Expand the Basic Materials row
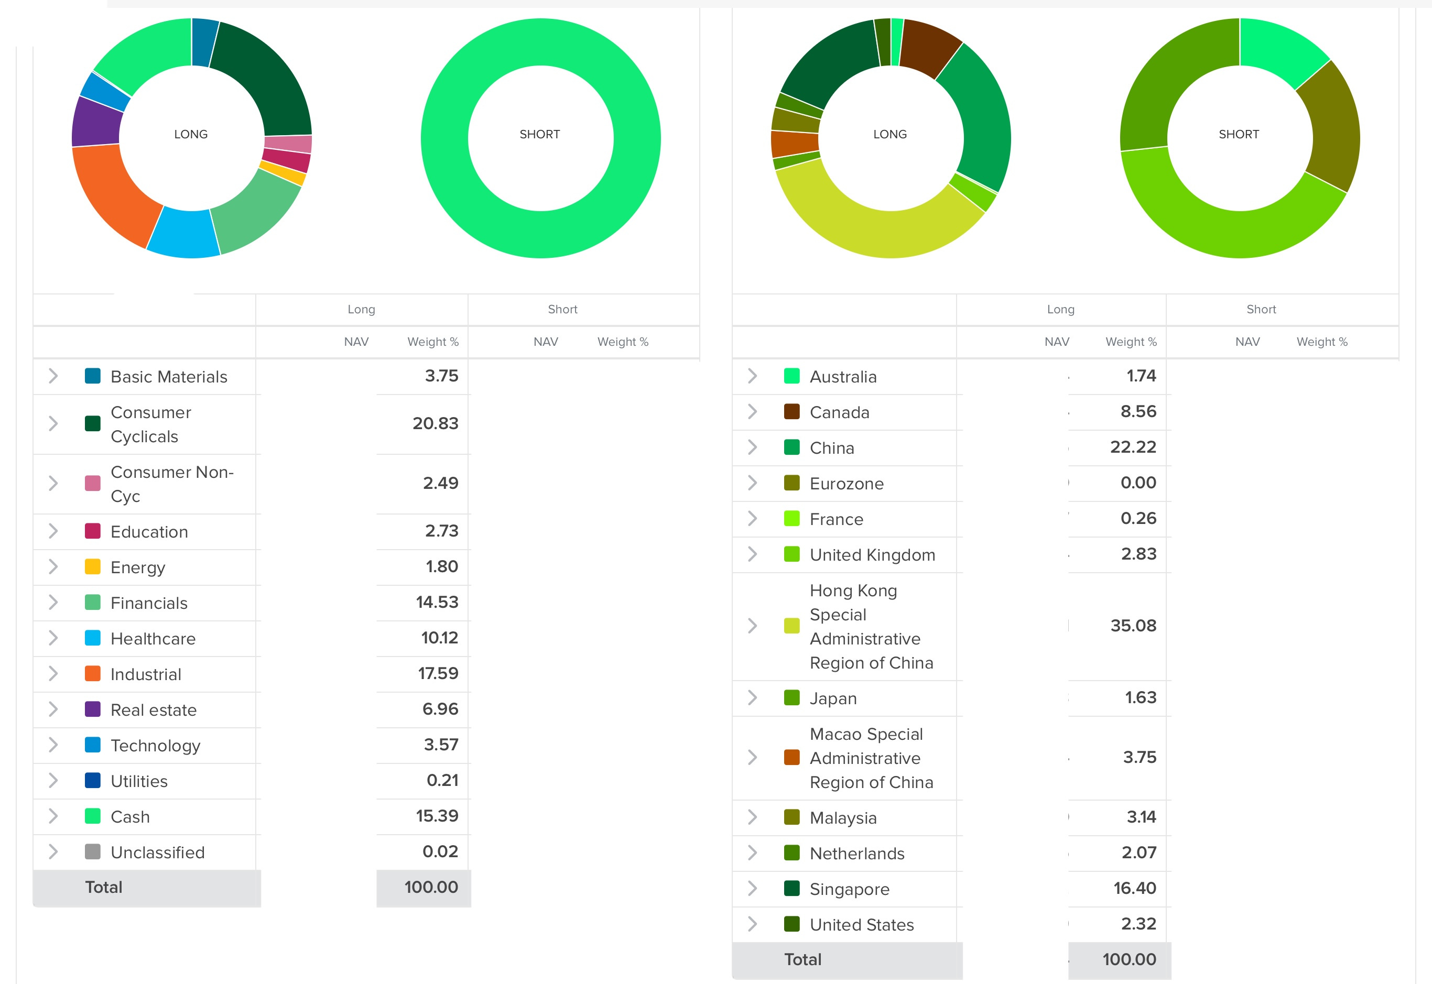The width and height of the screenshot is (1432, 984). pyautogui.click(x=53, y=376)
